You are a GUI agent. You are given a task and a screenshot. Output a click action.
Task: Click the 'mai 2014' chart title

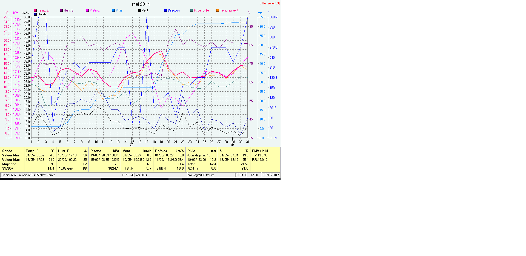(x=141, y=4)
